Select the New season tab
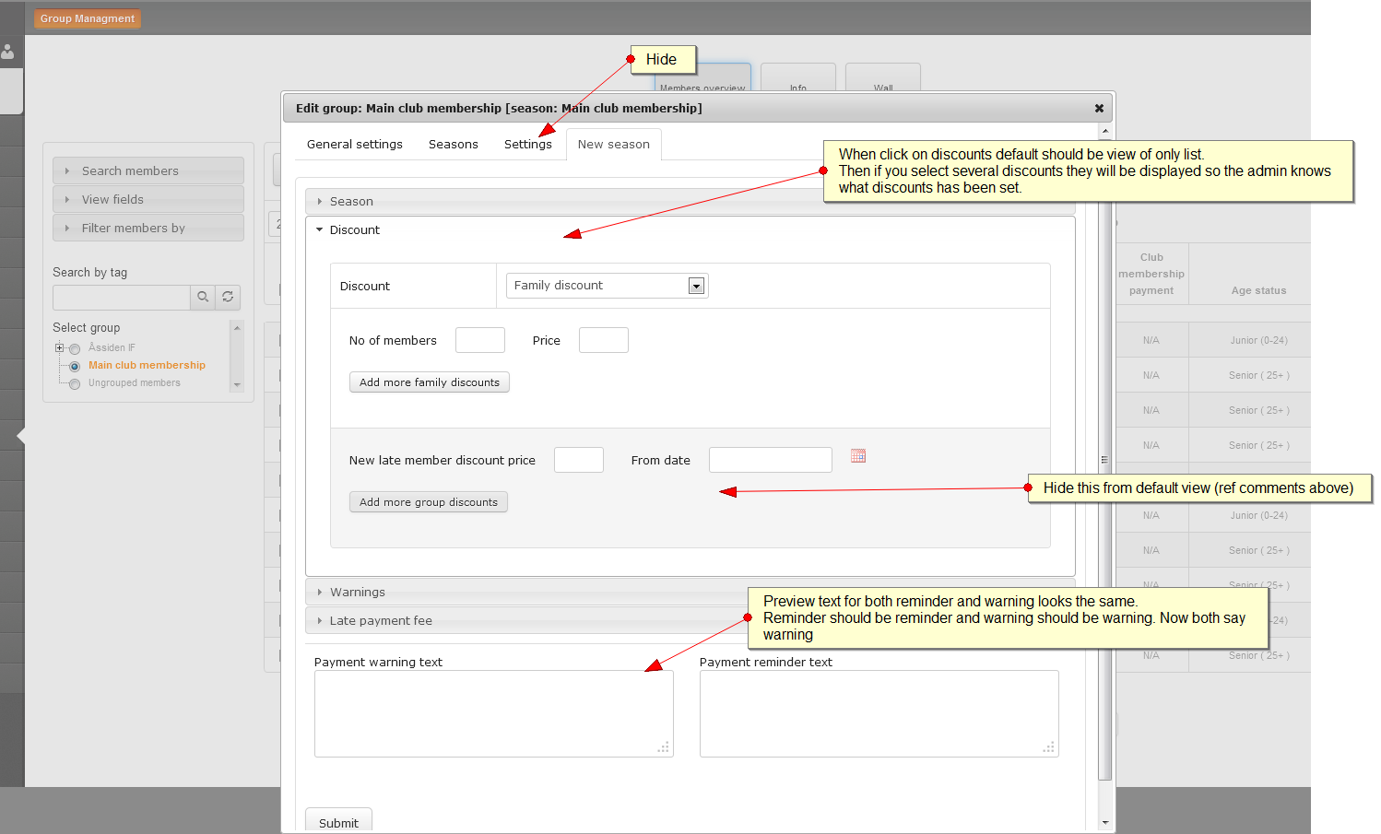 614,144
